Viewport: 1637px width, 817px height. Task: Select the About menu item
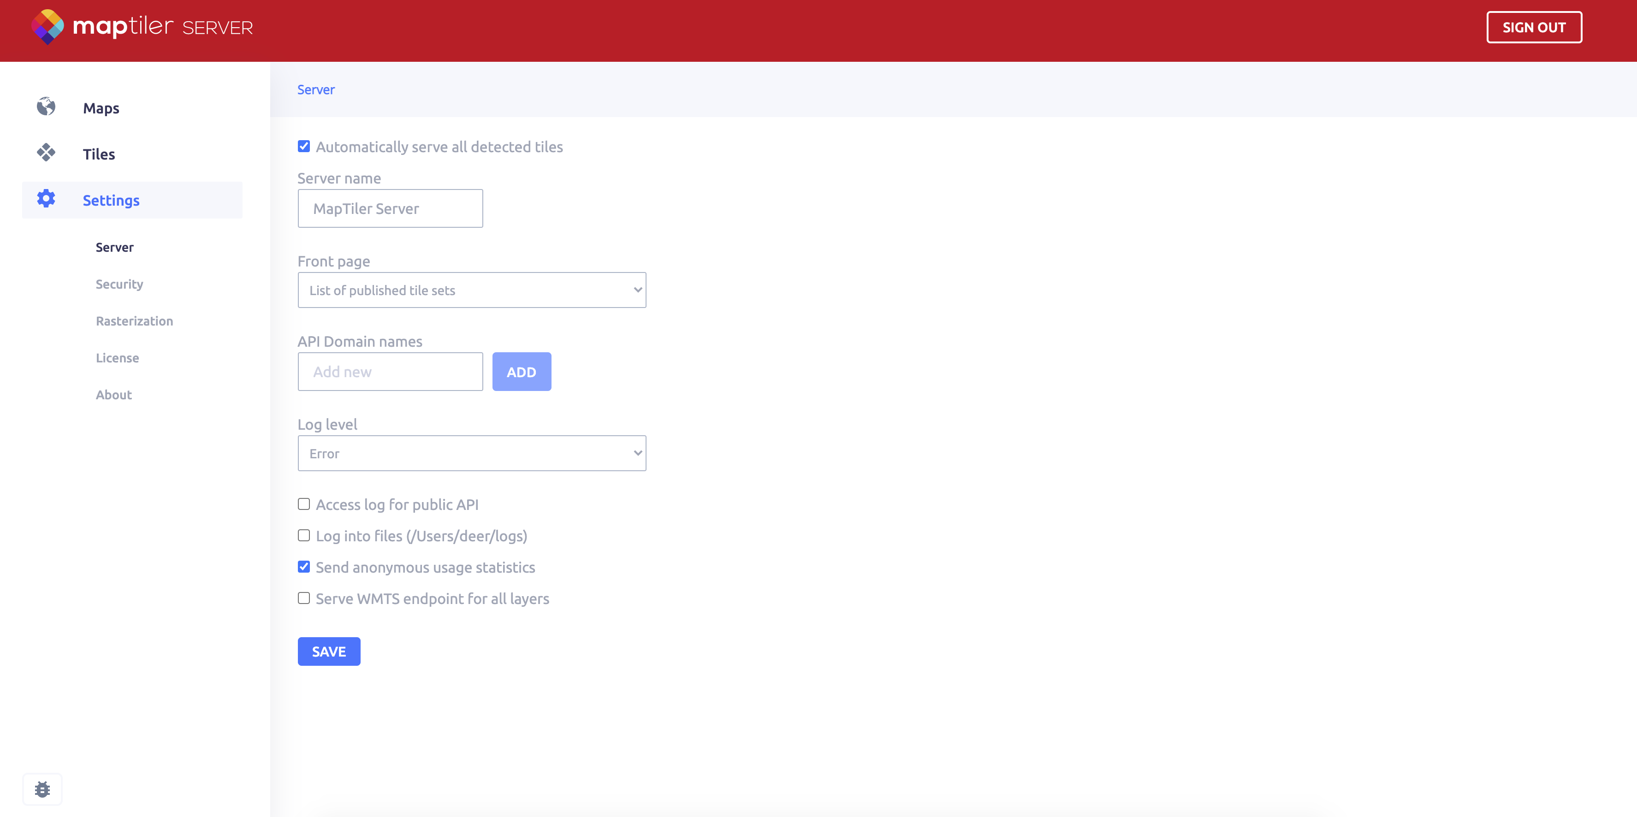tap(114, 395)
